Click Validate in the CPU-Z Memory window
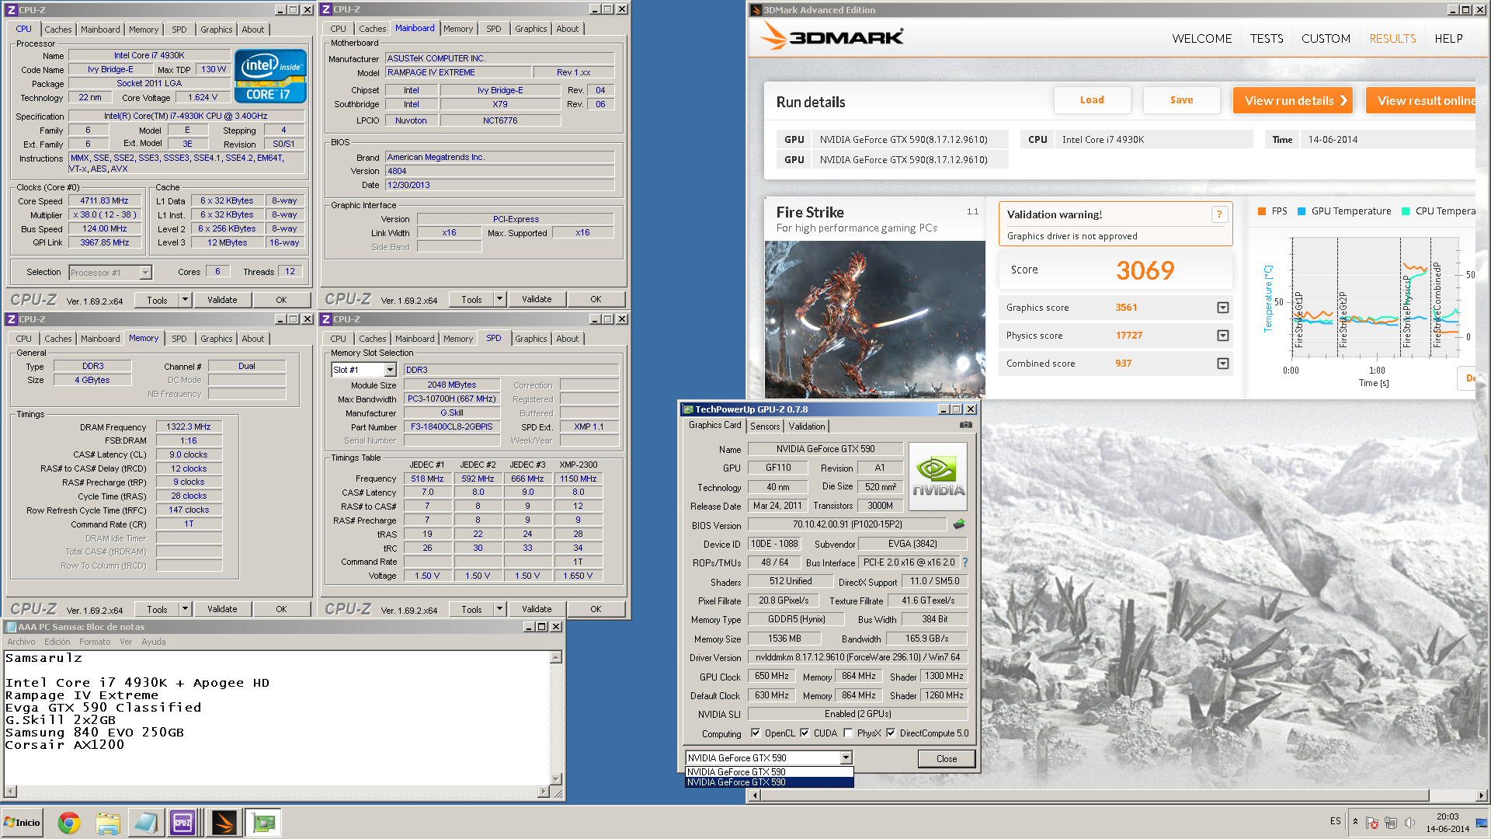The height and width of the screenshot is (839, 1491). coord(222,609)
